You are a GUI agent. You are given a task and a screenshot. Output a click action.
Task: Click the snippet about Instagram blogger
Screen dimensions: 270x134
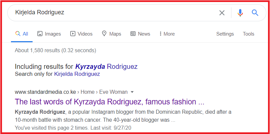(x=123, y=116)
